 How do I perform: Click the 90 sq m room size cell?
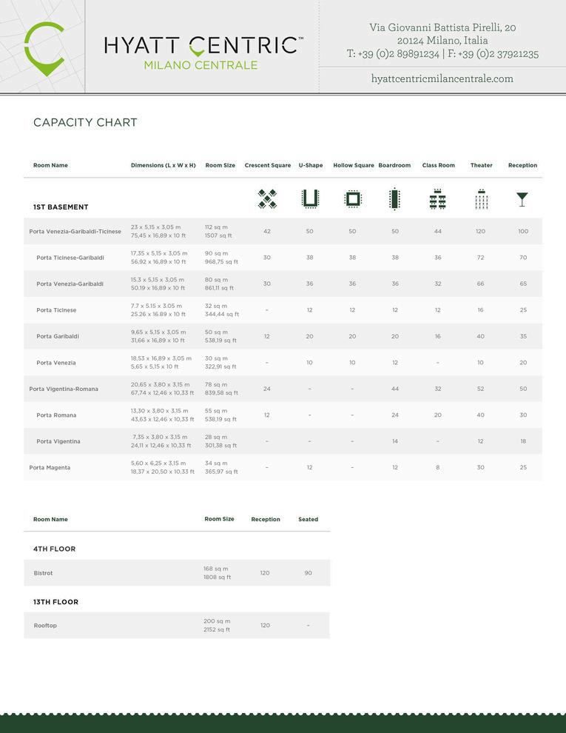coord(216,253)
